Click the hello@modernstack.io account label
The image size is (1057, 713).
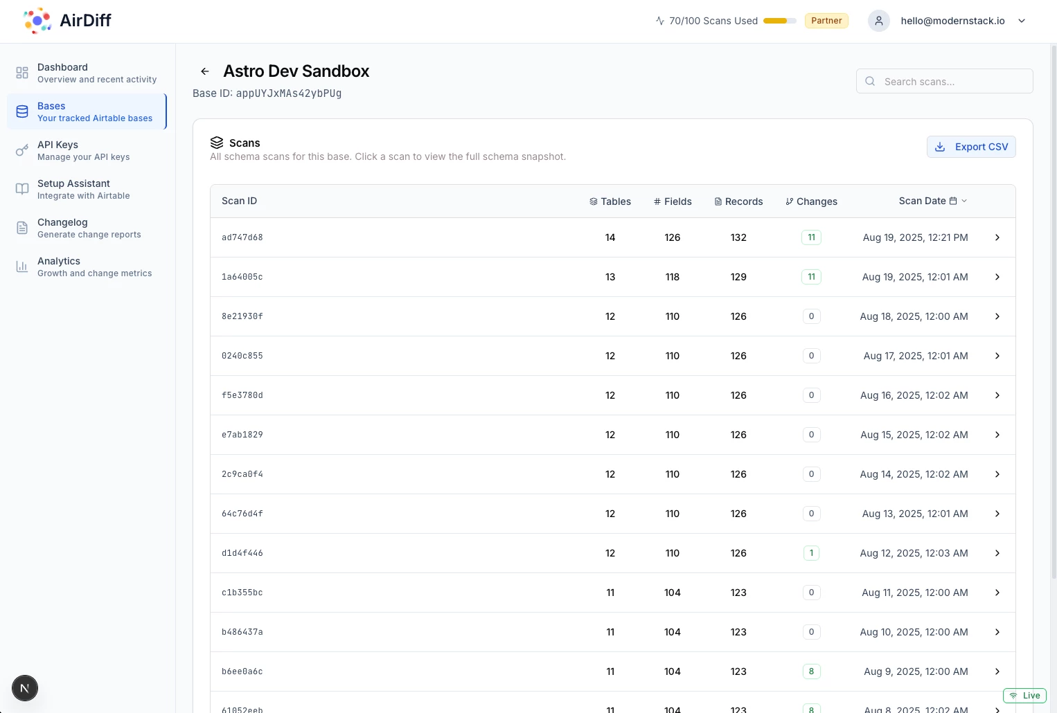952,21
